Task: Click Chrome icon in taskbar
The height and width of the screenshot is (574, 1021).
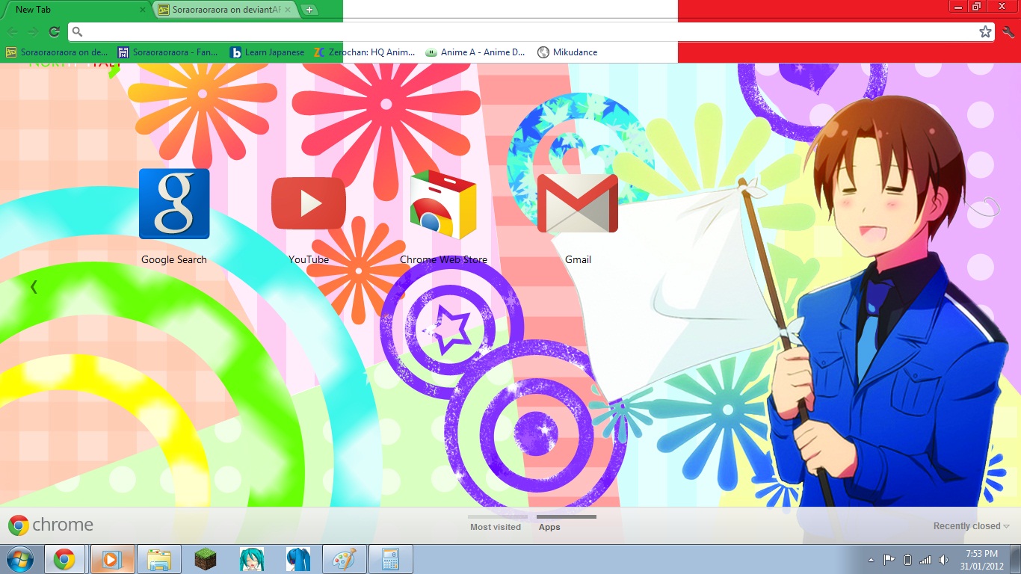Action: [x=64, y=559]
